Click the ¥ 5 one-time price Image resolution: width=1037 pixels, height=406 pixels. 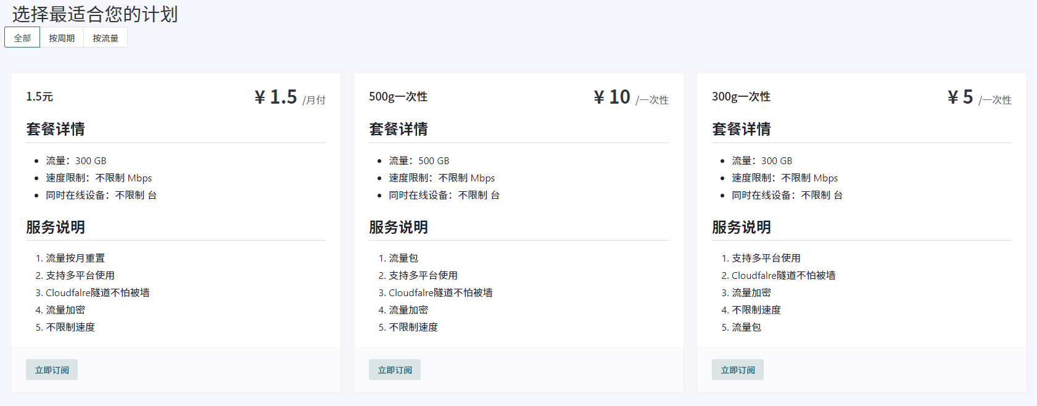click(961, 97)
